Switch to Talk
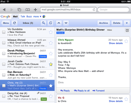131x103 pixels. 23,17
